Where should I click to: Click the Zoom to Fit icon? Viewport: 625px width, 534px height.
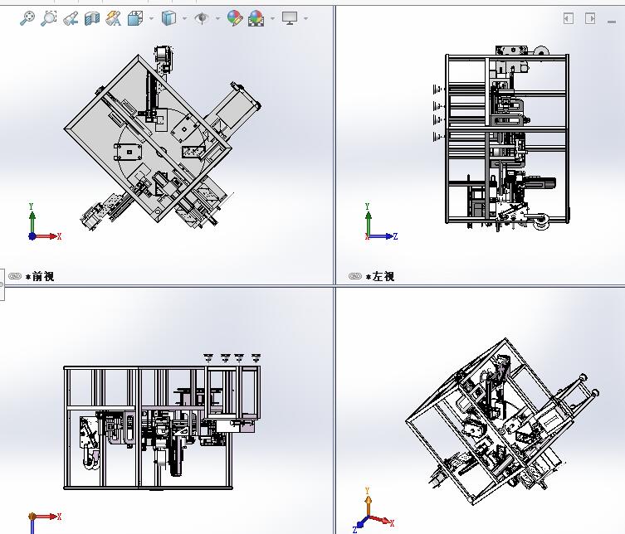coord(27,18)
